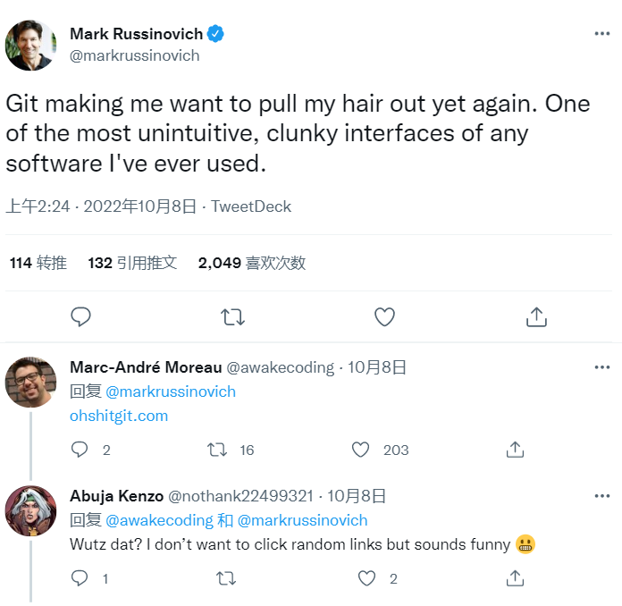Open more options on Abuja Kenzo's reply

[602, 496]
